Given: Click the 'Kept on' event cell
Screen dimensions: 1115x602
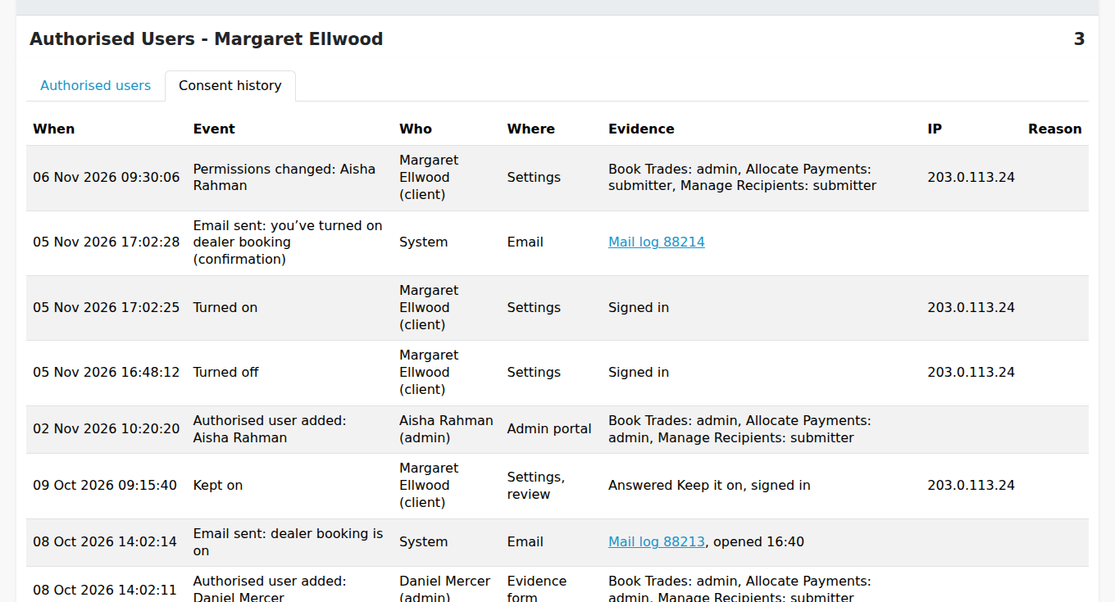Looking at the screenshot, I should tap(218, 486).
